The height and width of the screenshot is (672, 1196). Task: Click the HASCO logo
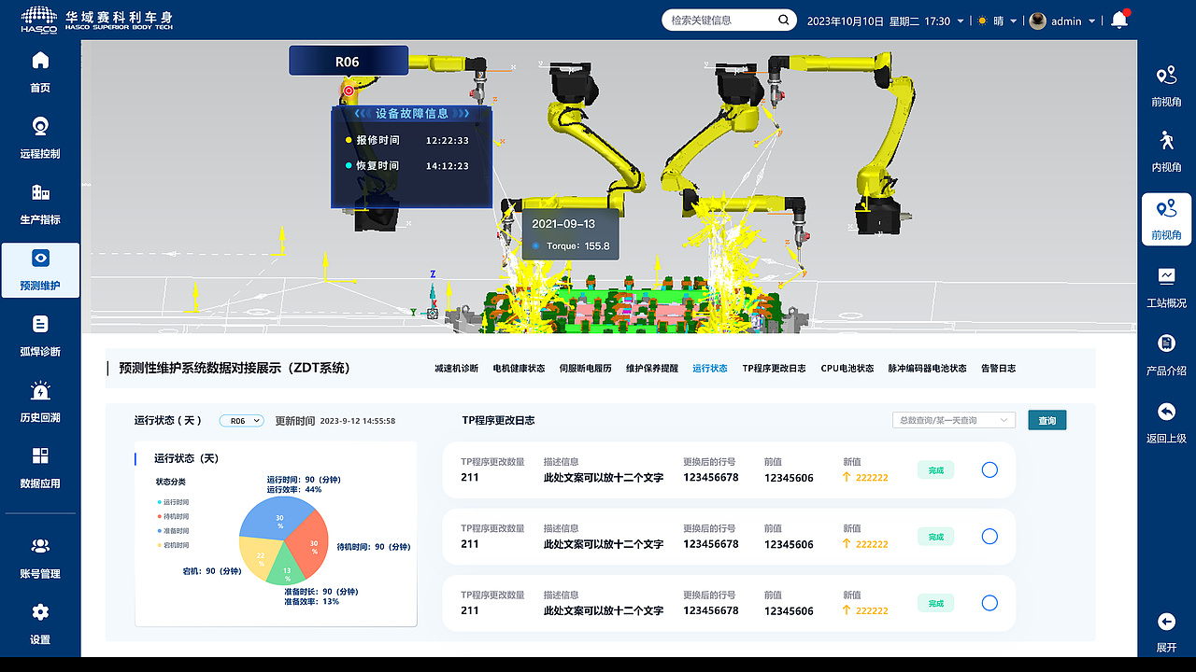click(39, 20)
